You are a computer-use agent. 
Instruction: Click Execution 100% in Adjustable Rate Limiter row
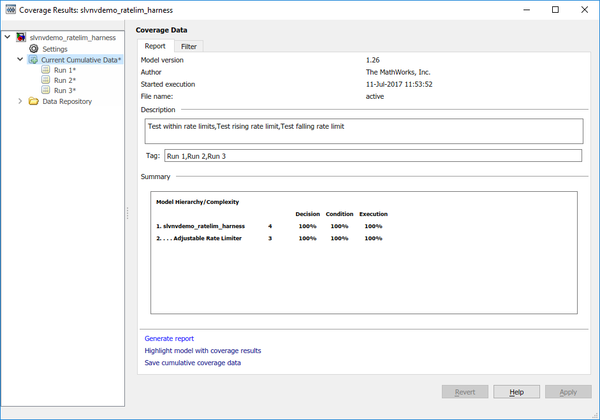(x=373, y=238)
